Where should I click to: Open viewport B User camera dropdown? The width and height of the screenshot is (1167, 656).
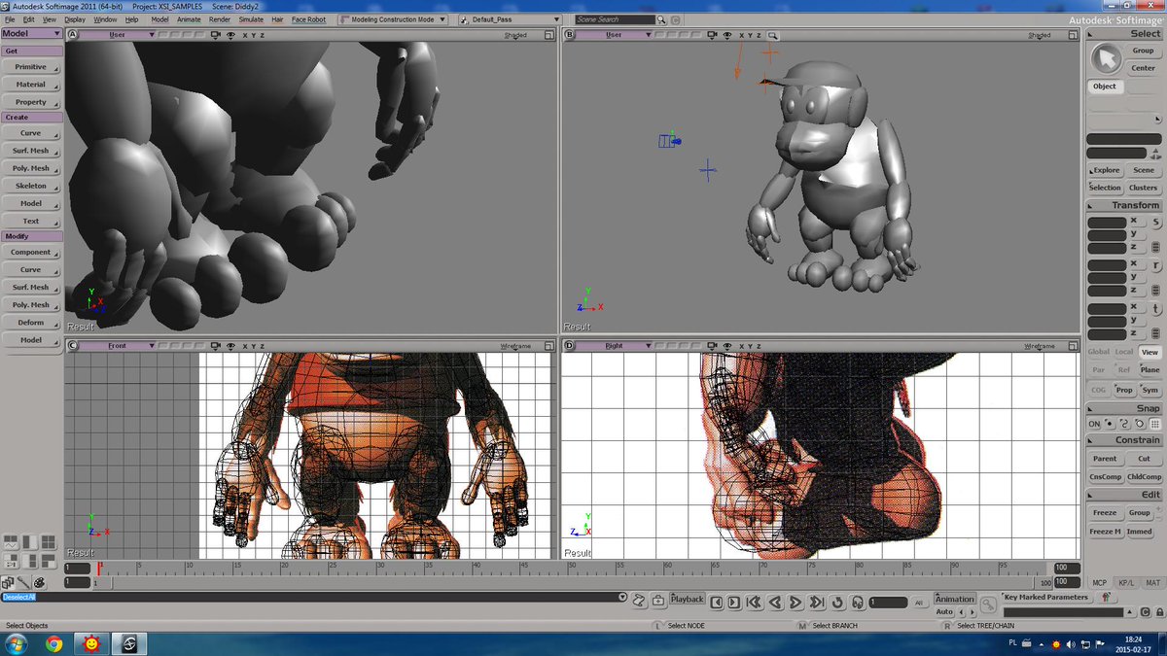click(614, 35)
